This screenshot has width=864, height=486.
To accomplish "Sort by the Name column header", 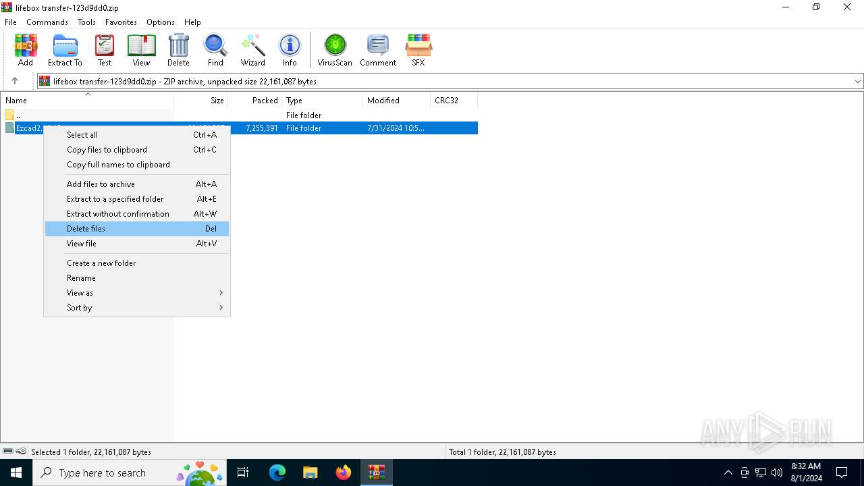I will coord(87,101).
